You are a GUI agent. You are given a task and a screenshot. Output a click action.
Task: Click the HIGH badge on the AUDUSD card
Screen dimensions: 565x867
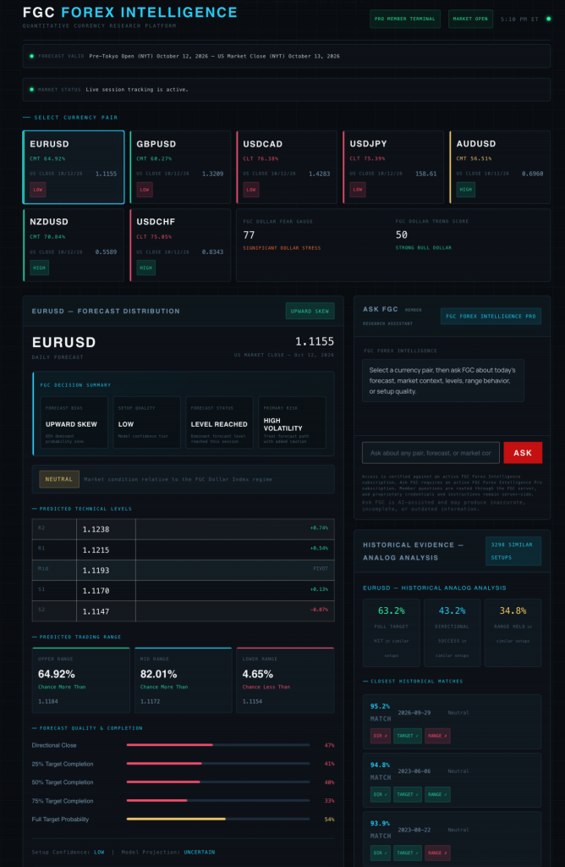tap(465, 190)
